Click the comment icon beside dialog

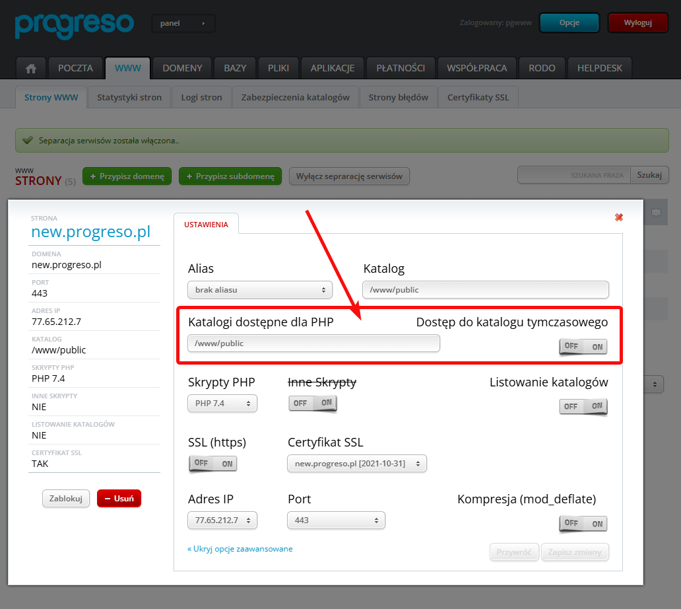click(x=656, y=213)
